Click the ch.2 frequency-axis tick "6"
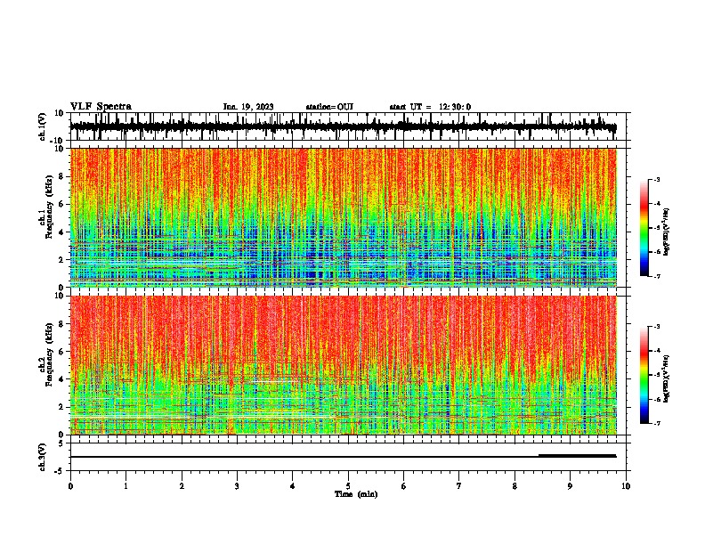This screenshot has height=545, width=705. [62, 352]
